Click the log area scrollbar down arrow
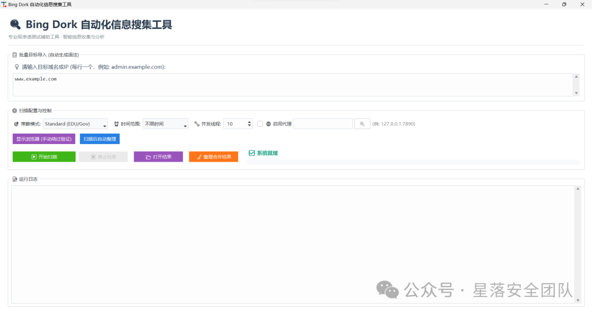Screen dimensions: 592x314 [578, 300]
